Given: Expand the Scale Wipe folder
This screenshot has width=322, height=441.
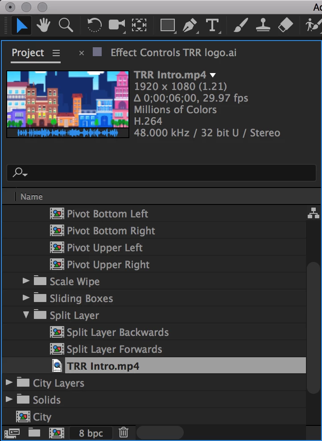Looking at the screenshot, I should tap(26, 281).
